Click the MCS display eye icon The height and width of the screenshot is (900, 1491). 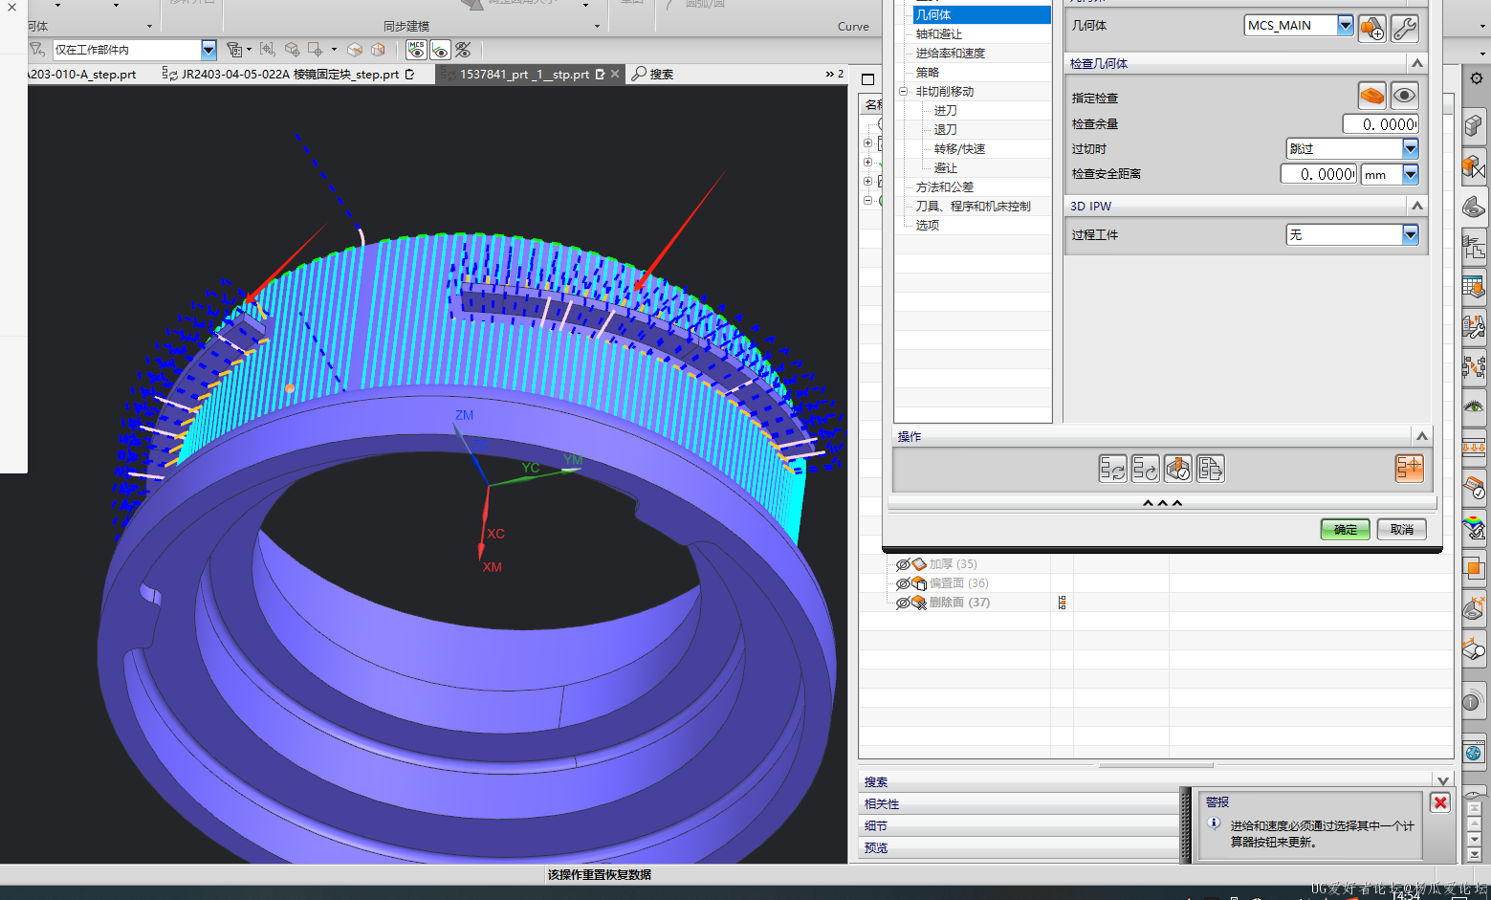(416, 49)
